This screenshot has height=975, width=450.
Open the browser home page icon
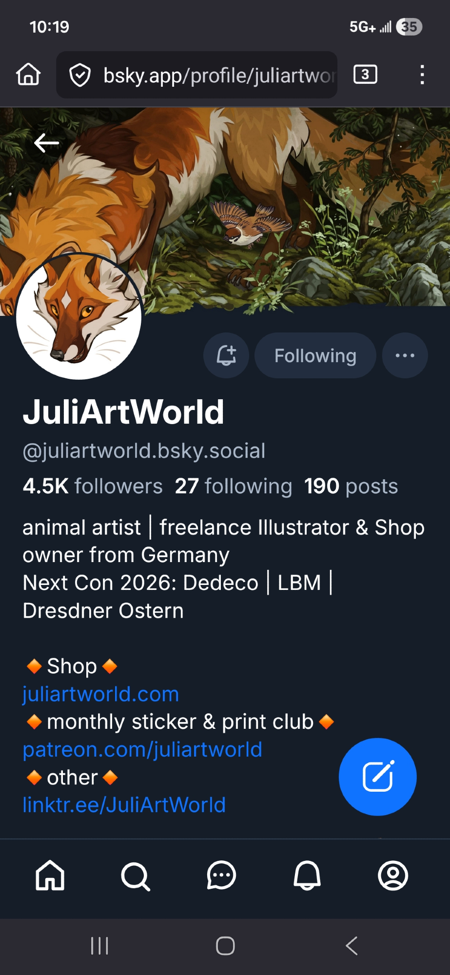pos(28,75)
